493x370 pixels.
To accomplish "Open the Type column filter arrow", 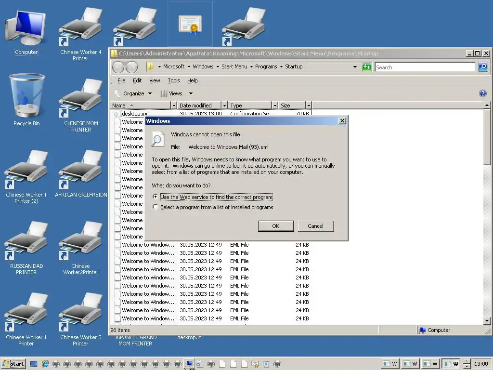I will pos(275,106).
